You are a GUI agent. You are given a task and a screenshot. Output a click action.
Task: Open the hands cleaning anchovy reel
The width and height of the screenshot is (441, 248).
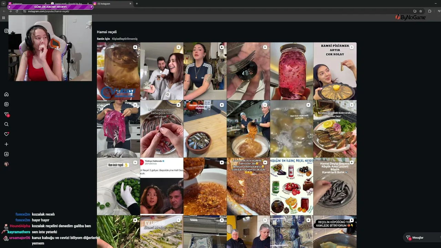(162, 129)
